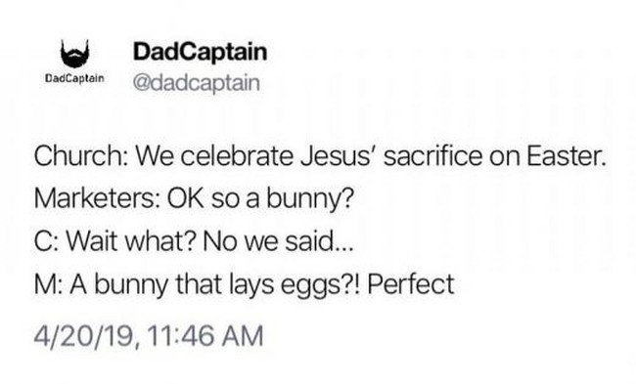Select the word Jesus' in the tweet

[339, 156]
